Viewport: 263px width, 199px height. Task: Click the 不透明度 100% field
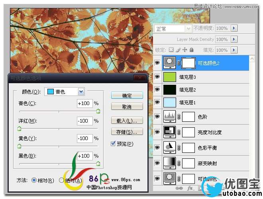click(x=223, y=28)
